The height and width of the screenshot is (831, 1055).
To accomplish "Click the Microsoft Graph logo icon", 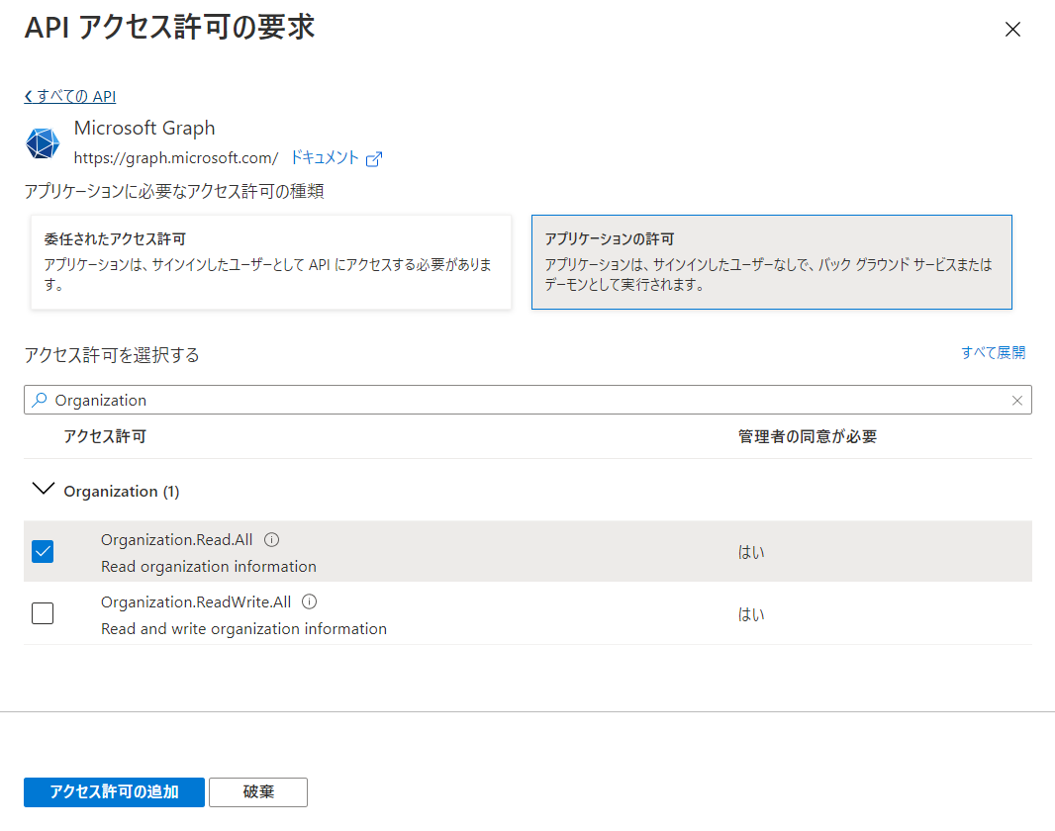I will pyautogui.click(x=43, y=143).
